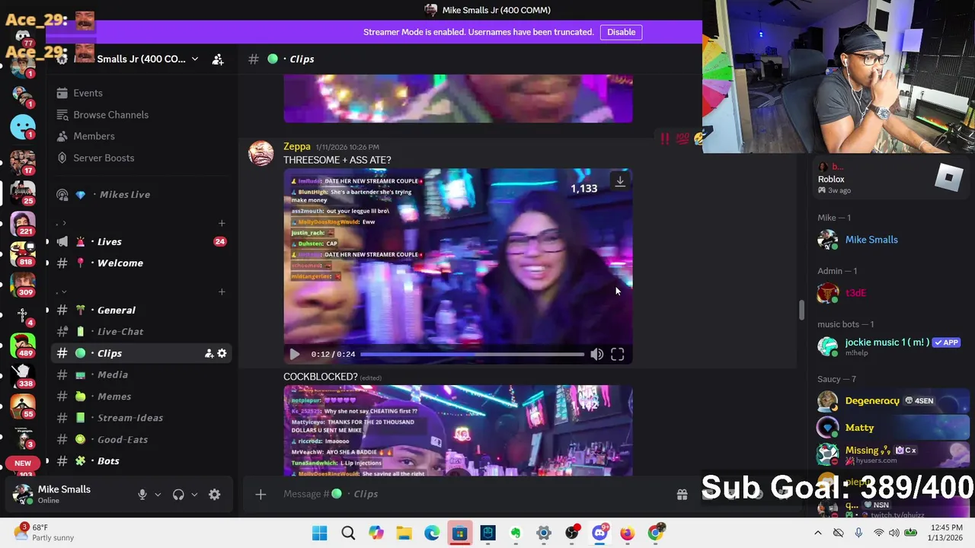Open the Roblox activity card
Viewport: 975px width, 548px height.
point(891,179)
